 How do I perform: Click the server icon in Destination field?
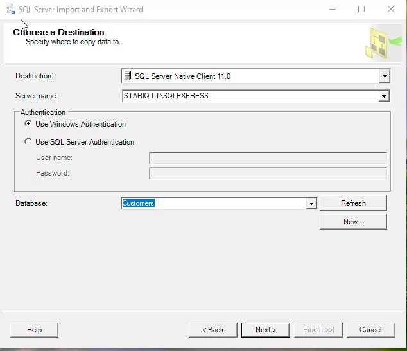pos(128,76)
